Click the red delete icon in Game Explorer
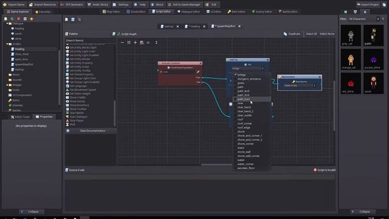This screenshot has height=219, width=389. 18,19
